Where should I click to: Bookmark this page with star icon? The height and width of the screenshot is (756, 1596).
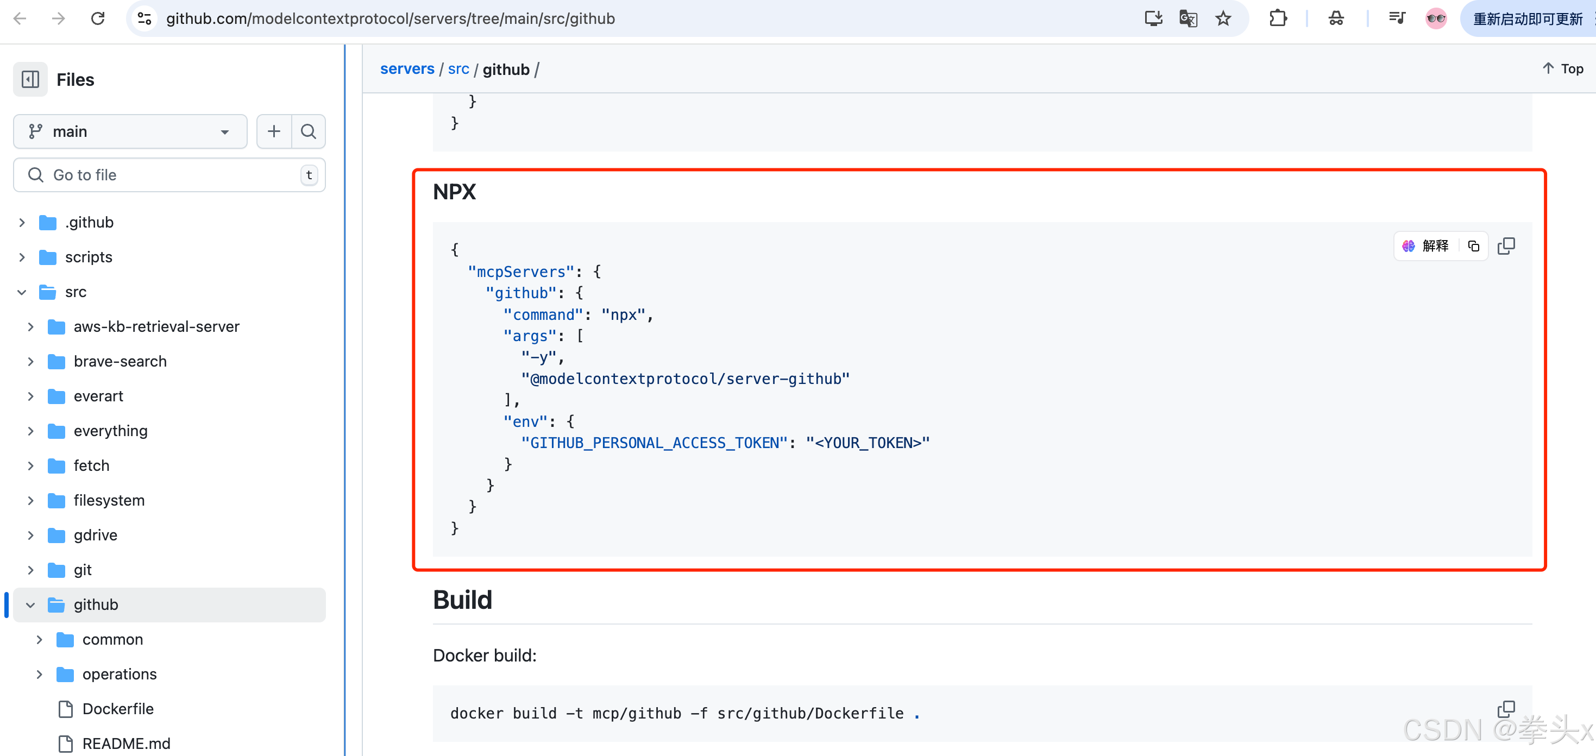click(x=1223, y=18)
